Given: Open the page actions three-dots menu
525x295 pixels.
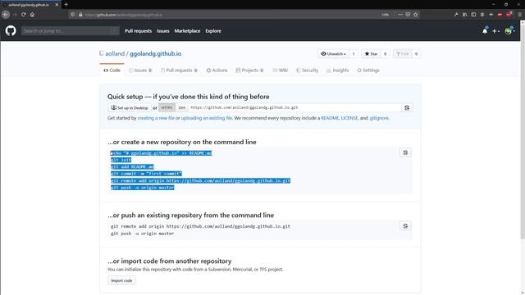Looking at the screenshot, I should coord(400,15).
